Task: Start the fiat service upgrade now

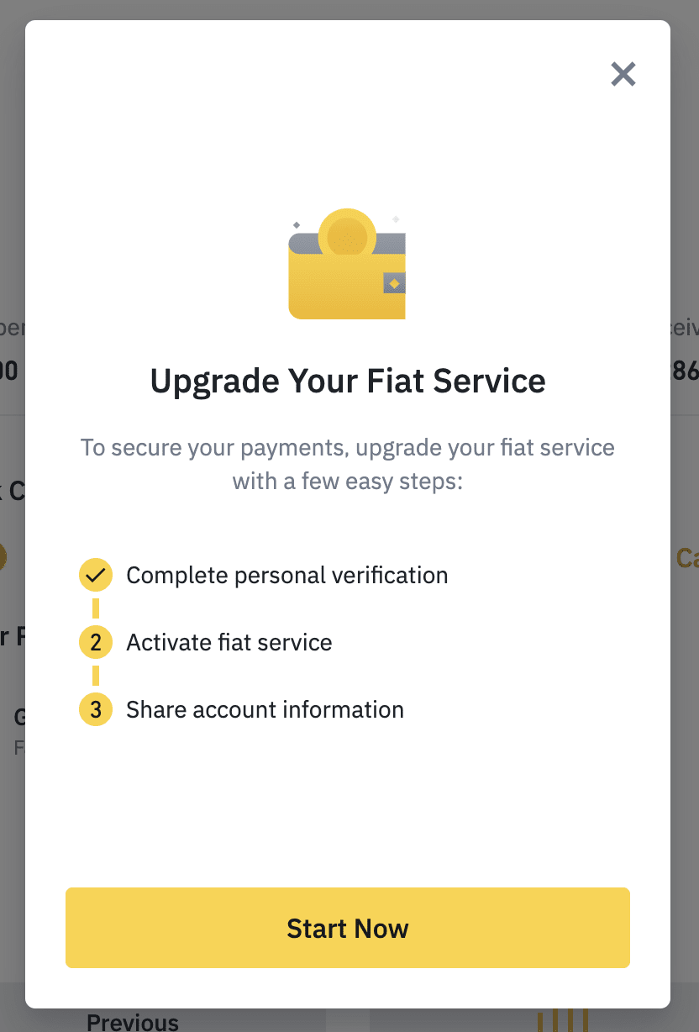Action: (348, 928)
